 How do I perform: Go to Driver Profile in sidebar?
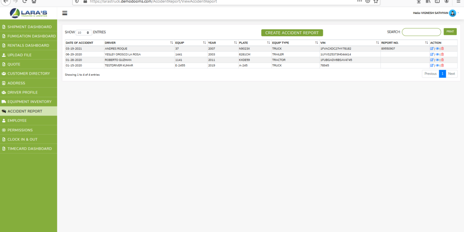(22, 92)
